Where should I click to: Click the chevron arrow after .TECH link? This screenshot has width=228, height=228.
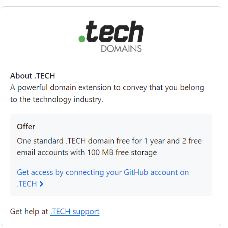[41, 184]
